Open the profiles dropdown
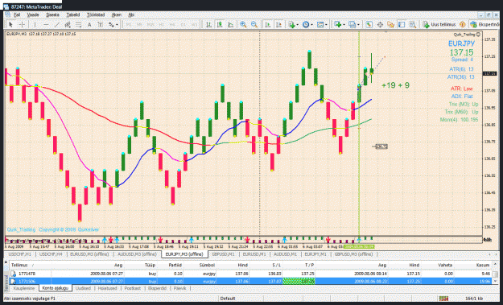 pos(353,25)
